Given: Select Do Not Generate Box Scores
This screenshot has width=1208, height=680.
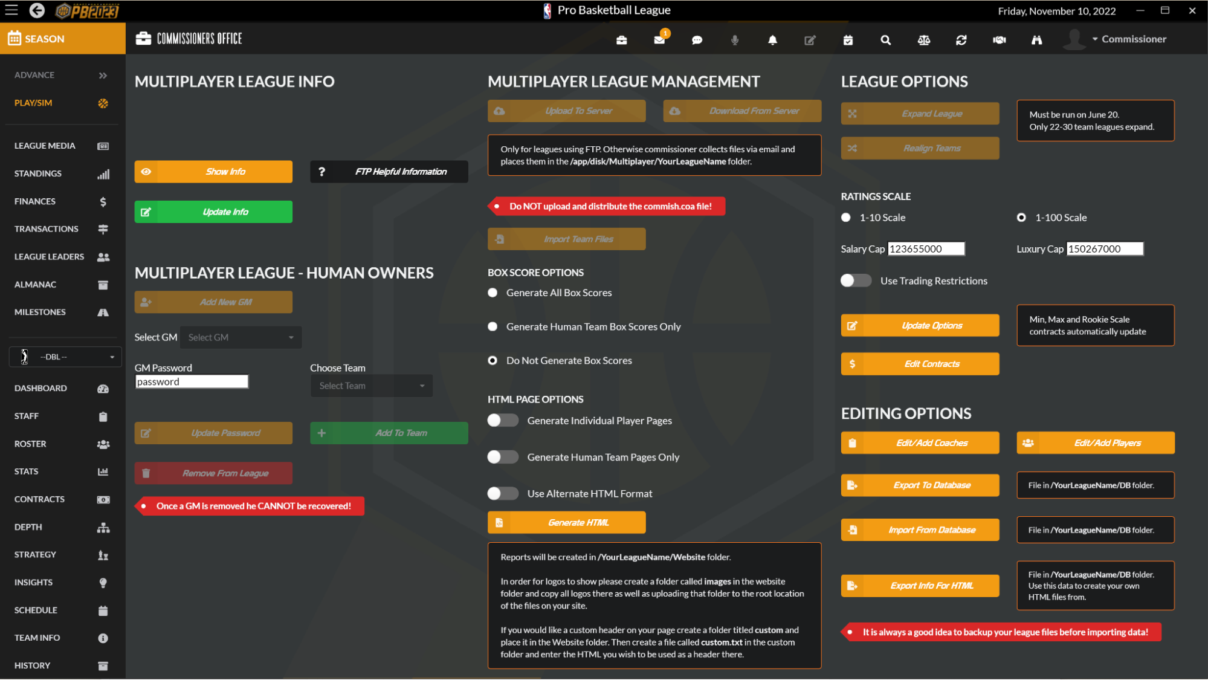Looking at the screenshot, I should coord(493,360).
